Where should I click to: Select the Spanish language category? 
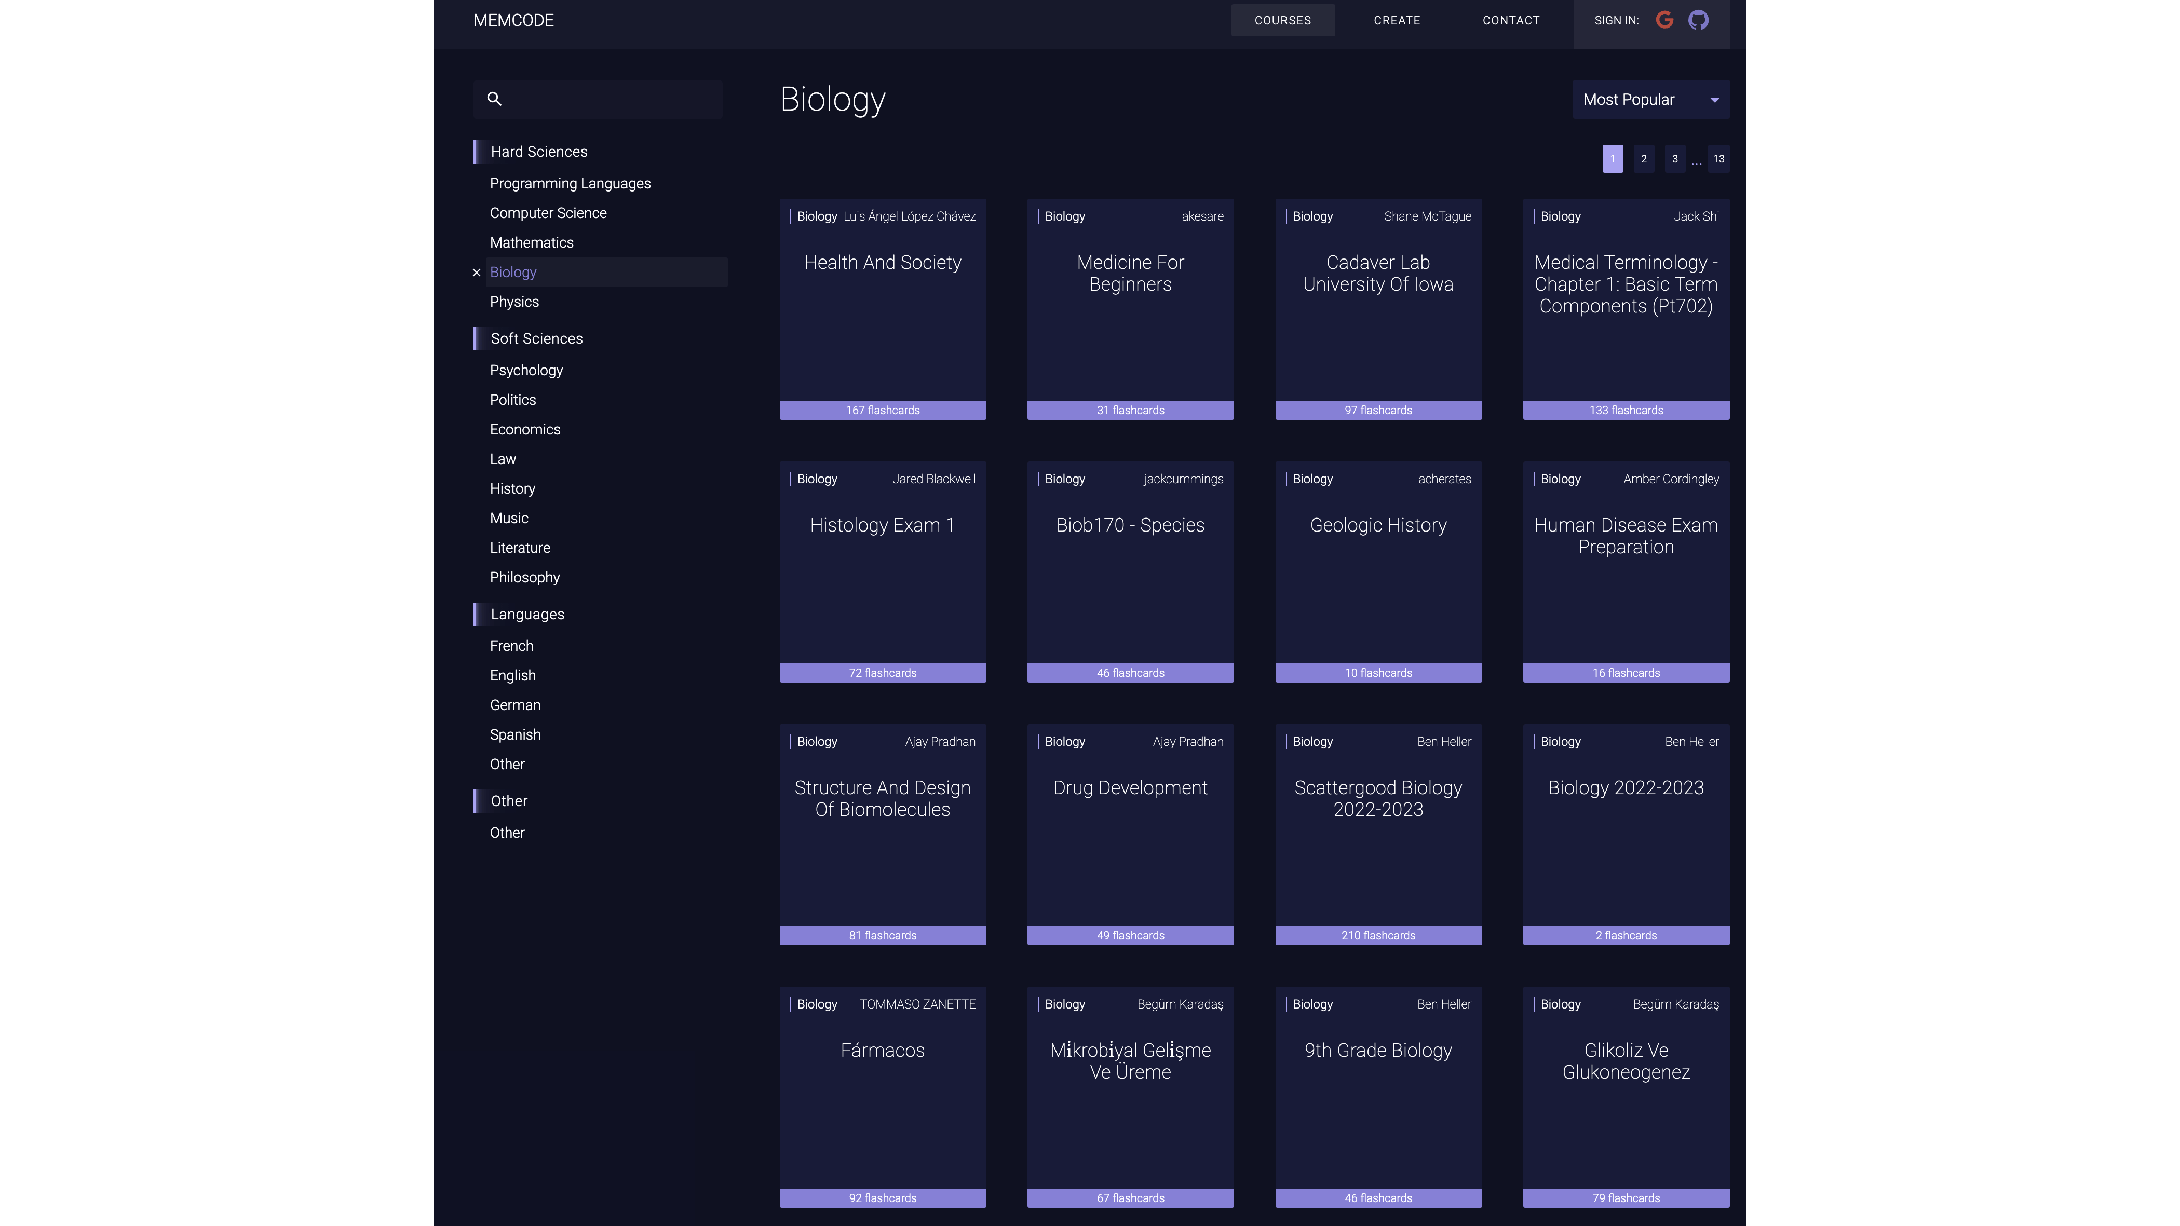point(514,734)
